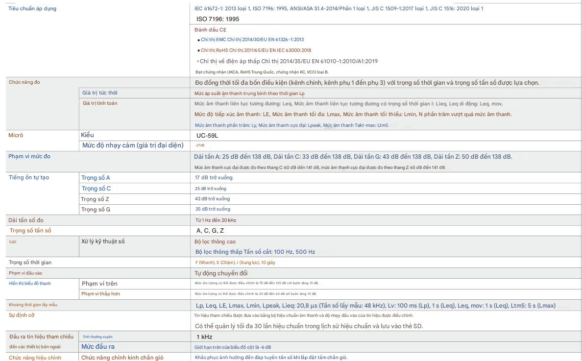This screenshot has width=582, height=361.
Task: Click the Chỉ thị RoHS directive line
Action: (256, 50)
